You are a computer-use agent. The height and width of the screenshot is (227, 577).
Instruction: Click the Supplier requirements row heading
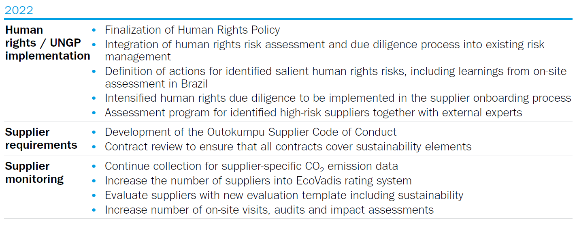point(41,139)
